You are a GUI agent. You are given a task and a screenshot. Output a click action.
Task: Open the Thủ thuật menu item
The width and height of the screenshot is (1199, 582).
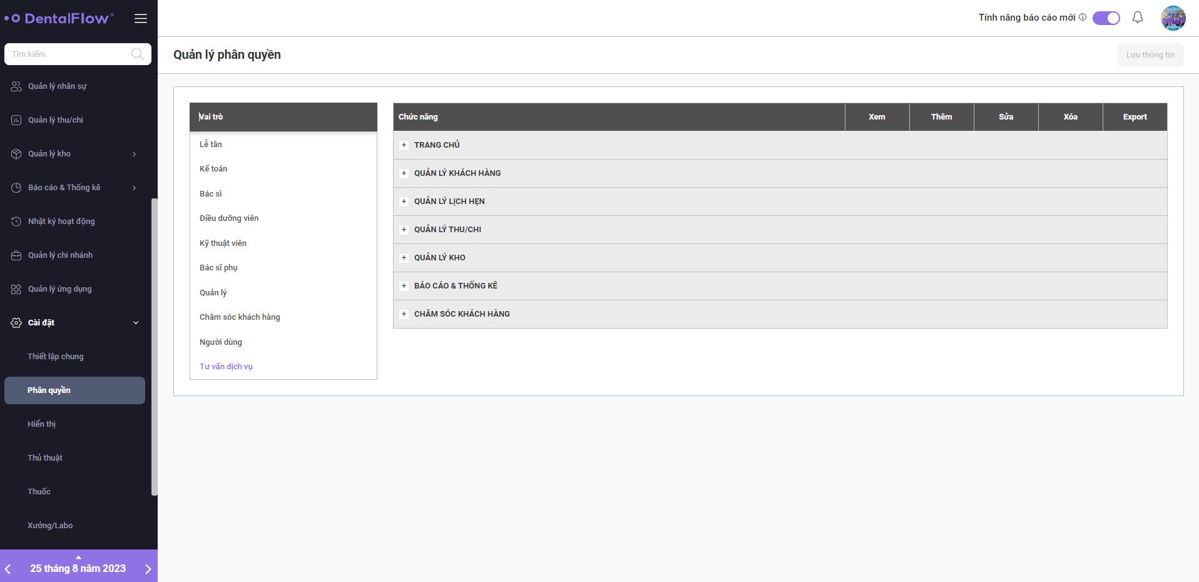45,458
